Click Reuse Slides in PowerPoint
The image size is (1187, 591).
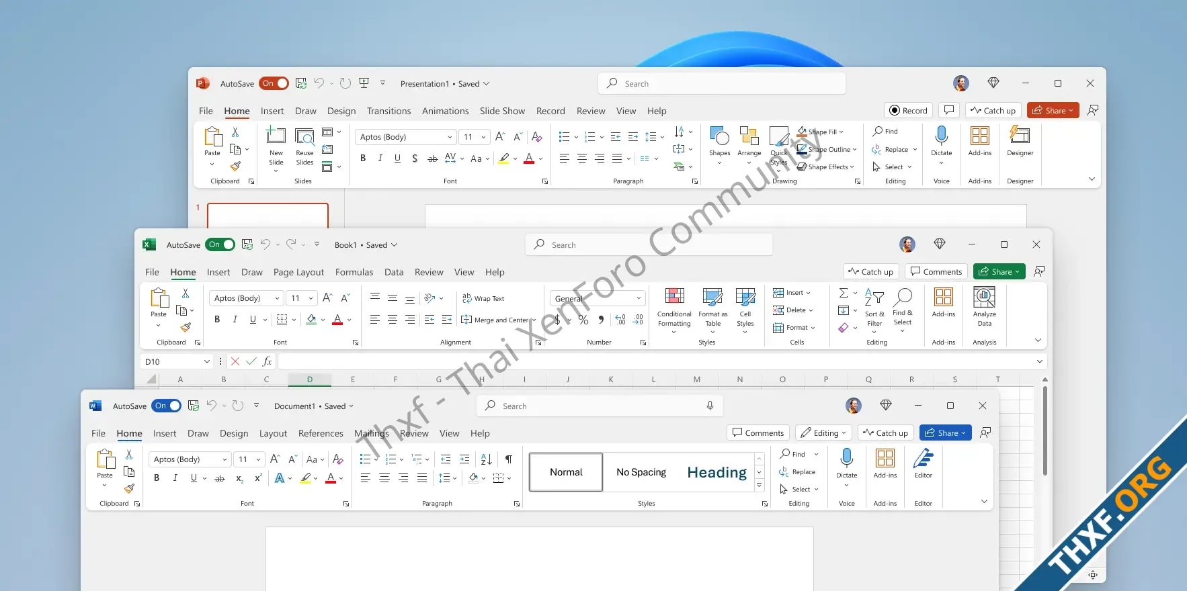tap(304, 146)
